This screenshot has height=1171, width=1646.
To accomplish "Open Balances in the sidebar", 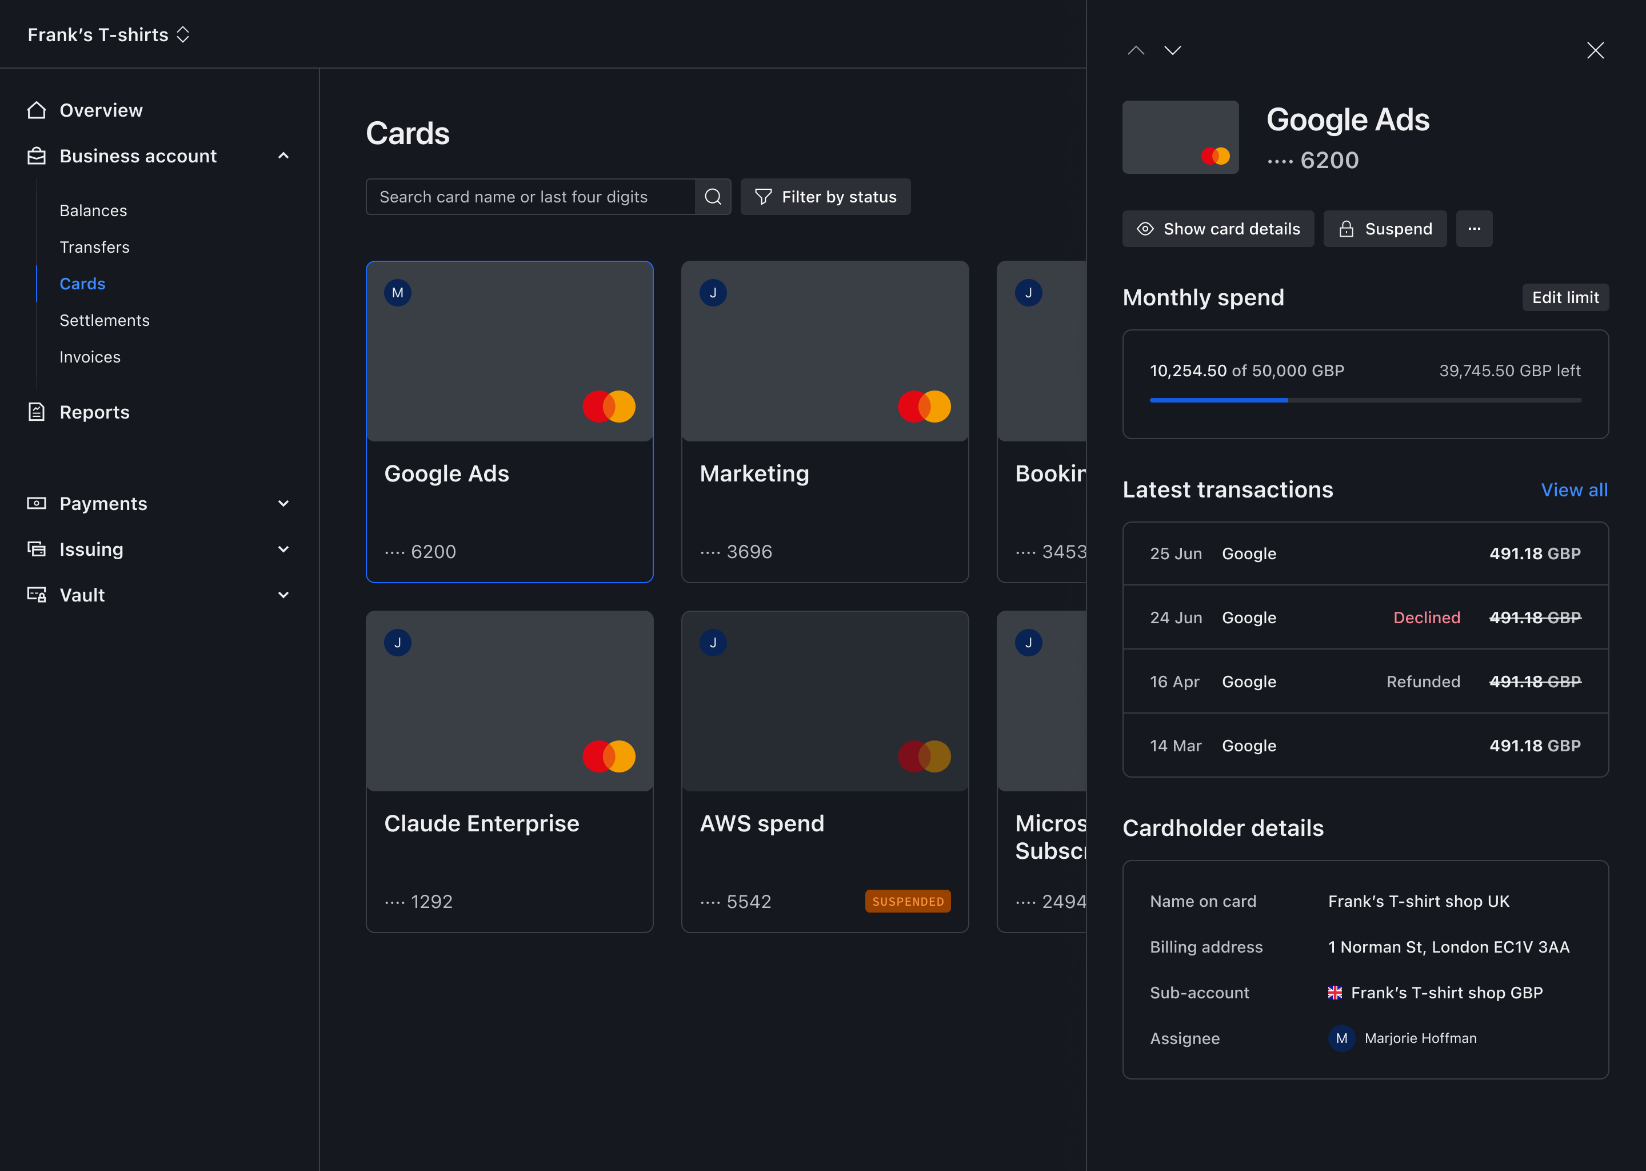I will [x=93, y=210].
